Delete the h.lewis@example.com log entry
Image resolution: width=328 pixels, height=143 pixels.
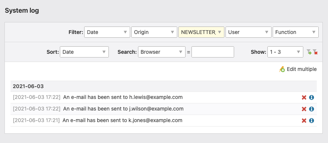(x=304, y=97)
